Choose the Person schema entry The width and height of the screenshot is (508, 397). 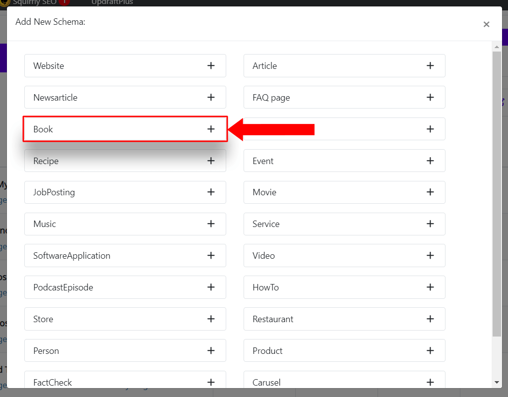(125, 351)
